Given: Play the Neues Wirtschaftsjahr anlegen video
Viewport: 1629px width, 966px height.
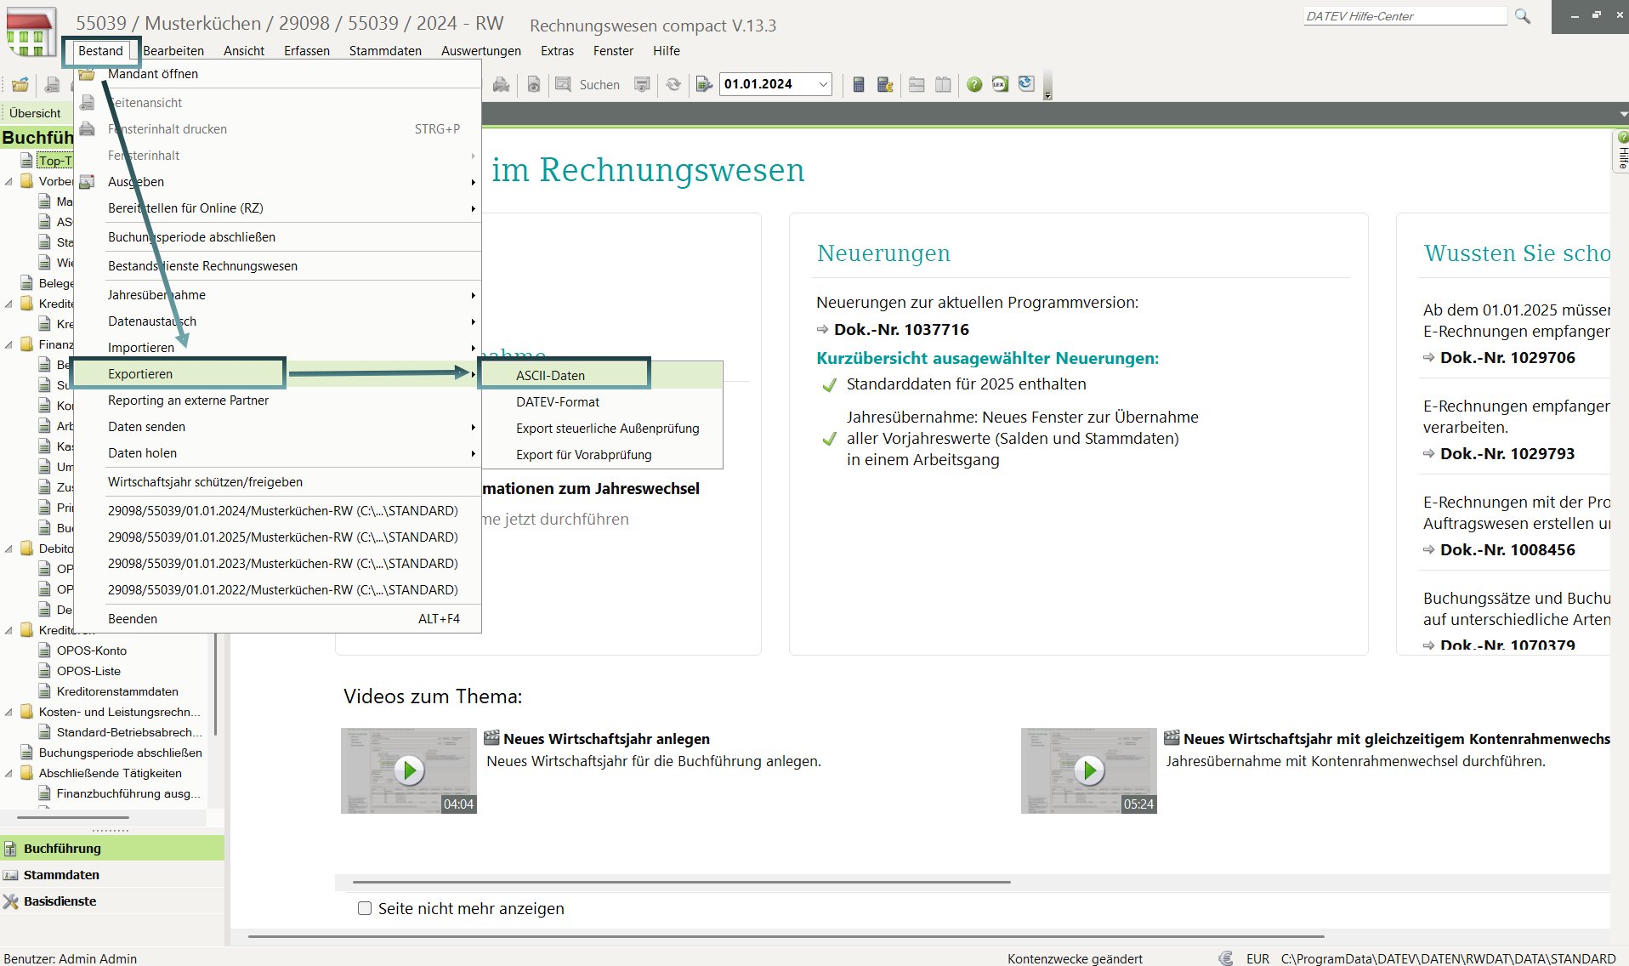Looking at the screenshot, I should pos(409,770).
